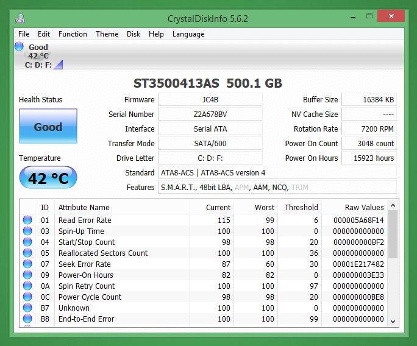Click the blue disk status orb beside Good
The image size is (417, 346).
[19, 46]
